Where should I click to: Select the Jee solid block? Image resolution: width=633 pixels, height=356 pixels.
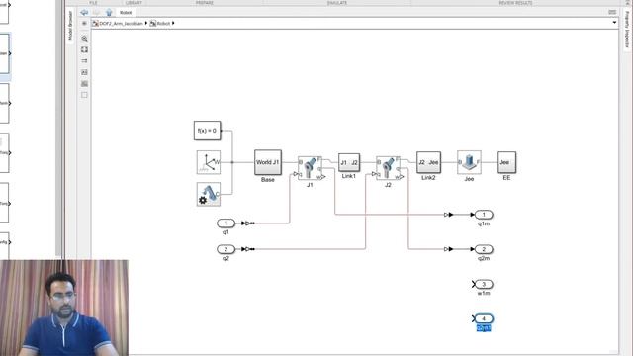pos(469,162)
